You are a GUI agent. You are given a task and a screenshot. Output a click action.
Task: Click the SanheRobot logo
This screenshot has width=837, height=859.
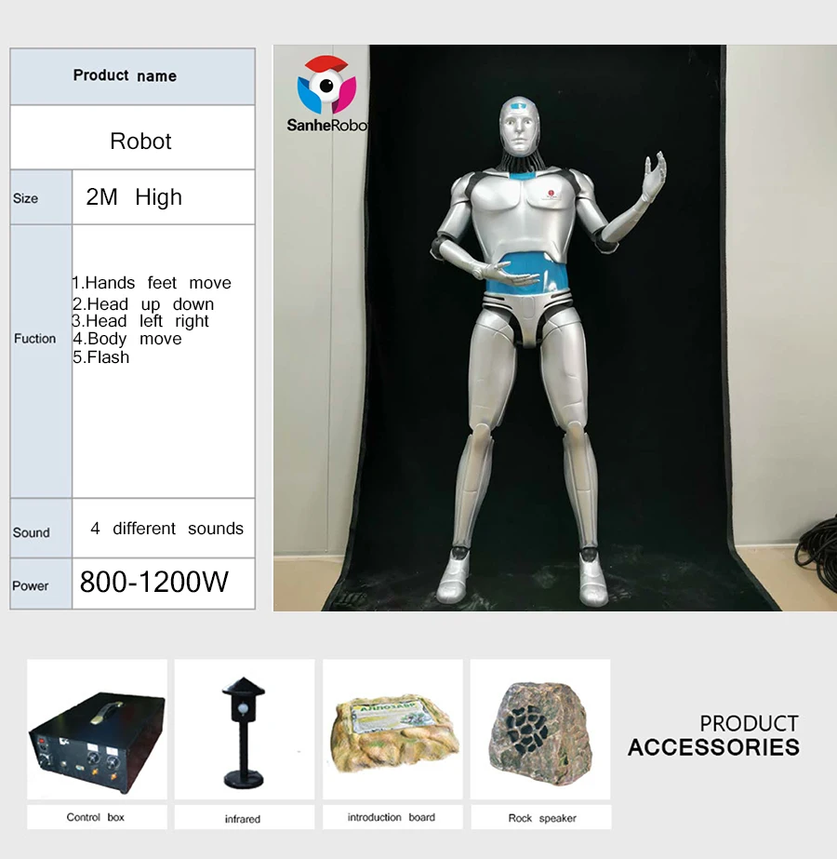tap(327, 94)
